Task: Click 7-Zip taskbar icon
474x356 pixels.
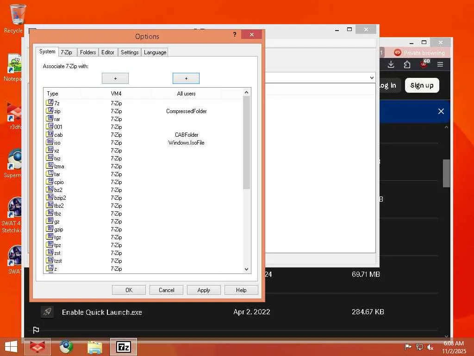Action: coord(124,347)
